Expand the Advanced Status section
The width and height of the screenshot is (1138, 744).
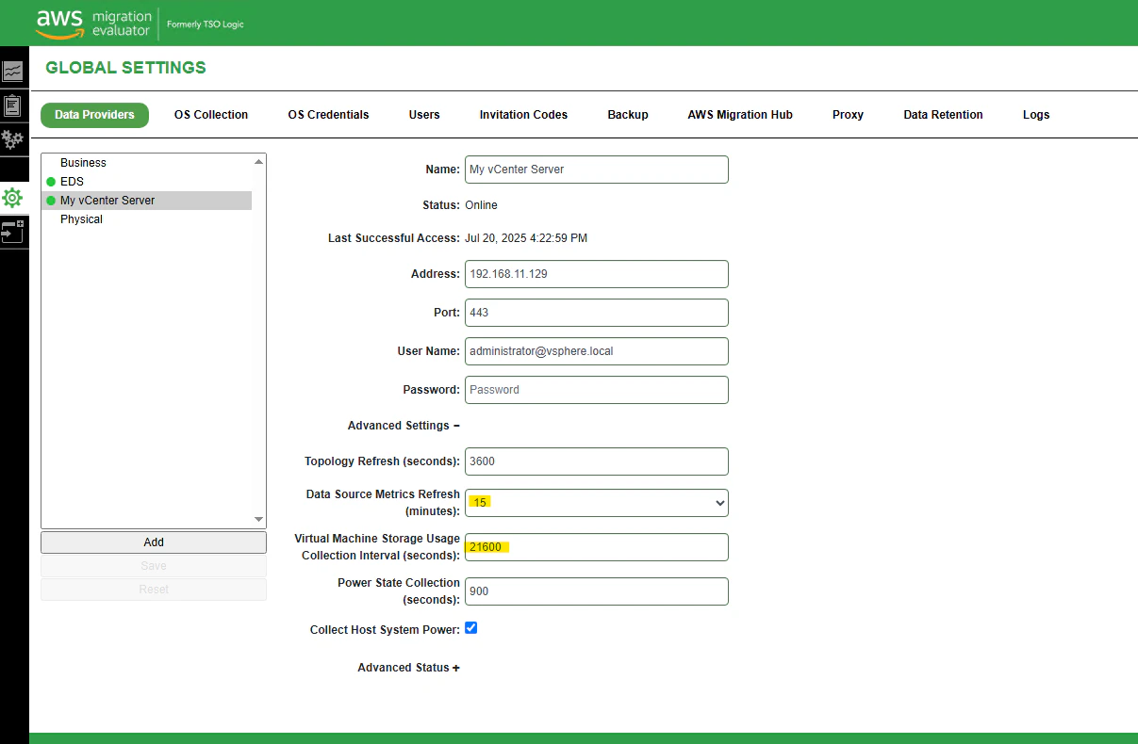click(409, 668)
